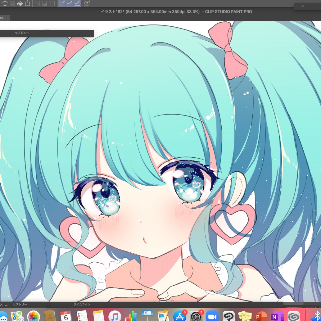
Task: Open OneNote from the Dock
Action: coord(277,316)
